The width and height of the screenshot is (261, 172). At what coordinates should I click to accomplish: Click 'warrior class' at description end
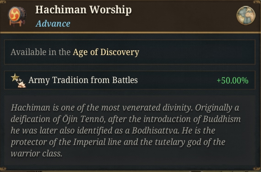point(36,154)
